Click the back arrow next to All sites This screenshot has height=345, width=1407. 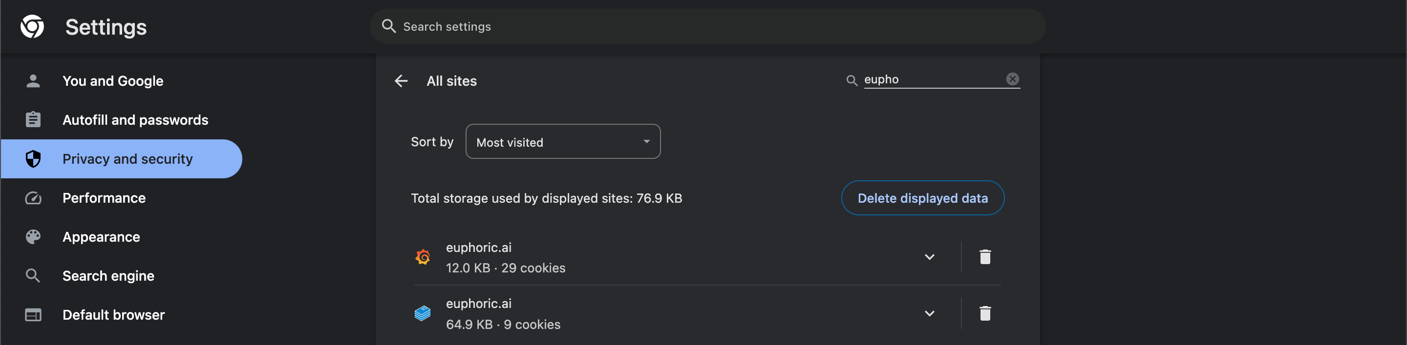point(401,81)
